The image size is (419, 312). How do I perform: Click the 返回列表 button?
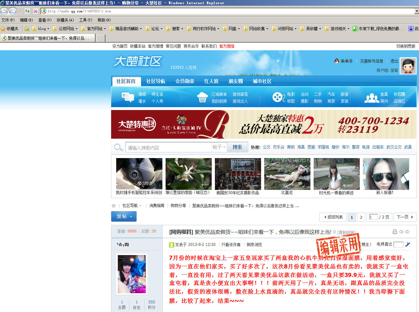(333, 217)
